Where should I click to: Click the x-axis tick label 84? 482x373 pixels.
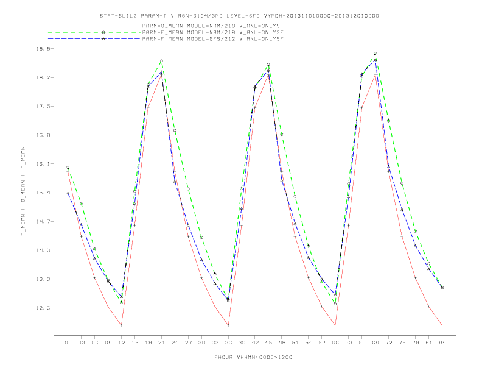[x=442, y=343]
